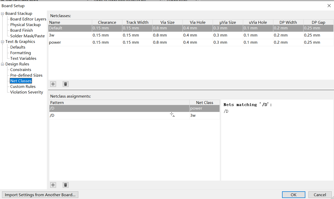The width and height of the screenshot is (334, 199).
Task: Open Solder Mask/Paste page
Action: coord(27,36)
